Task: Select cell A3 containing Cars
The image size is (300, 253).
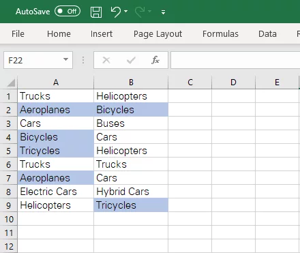Action: coord(56,123)
